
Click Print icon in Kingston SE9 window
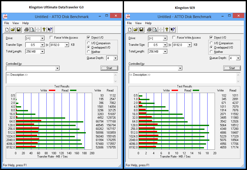(x=149, y=29)
